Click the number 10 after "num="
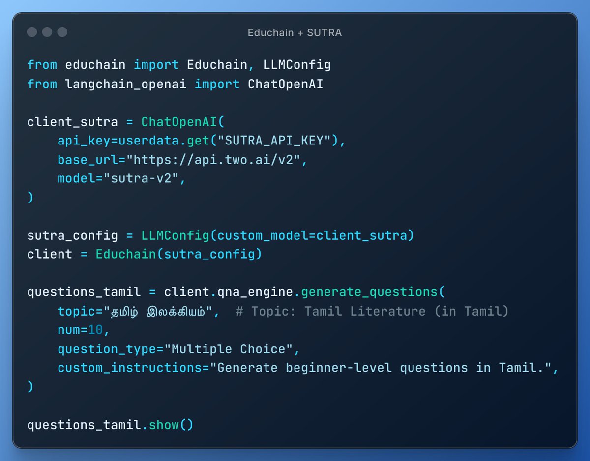 click(95, 330)
